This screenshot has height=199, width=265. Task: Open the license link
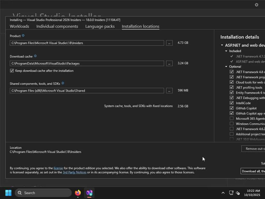[58, 168]
